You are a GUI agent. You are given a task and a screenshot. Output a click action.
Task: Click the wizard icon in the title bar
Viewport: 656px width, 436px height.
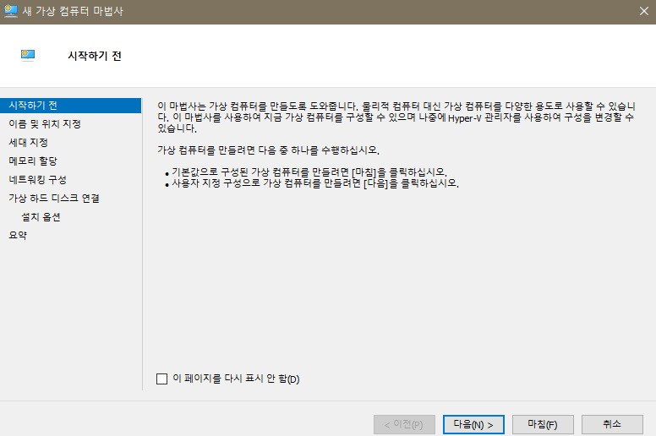tap(10, 11)
